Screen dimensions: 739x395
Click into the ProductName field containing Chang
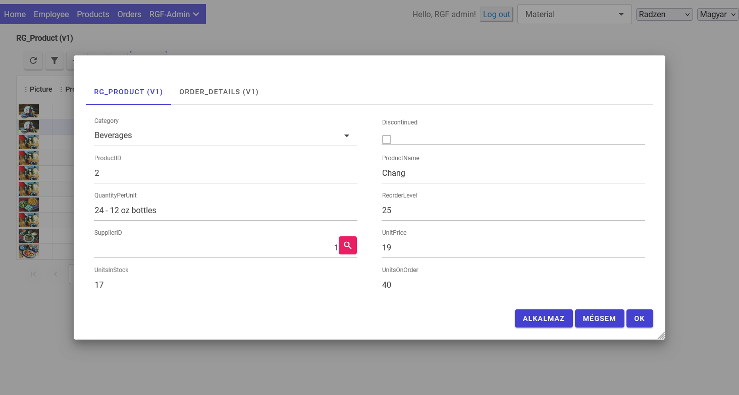tap(513, 173)
